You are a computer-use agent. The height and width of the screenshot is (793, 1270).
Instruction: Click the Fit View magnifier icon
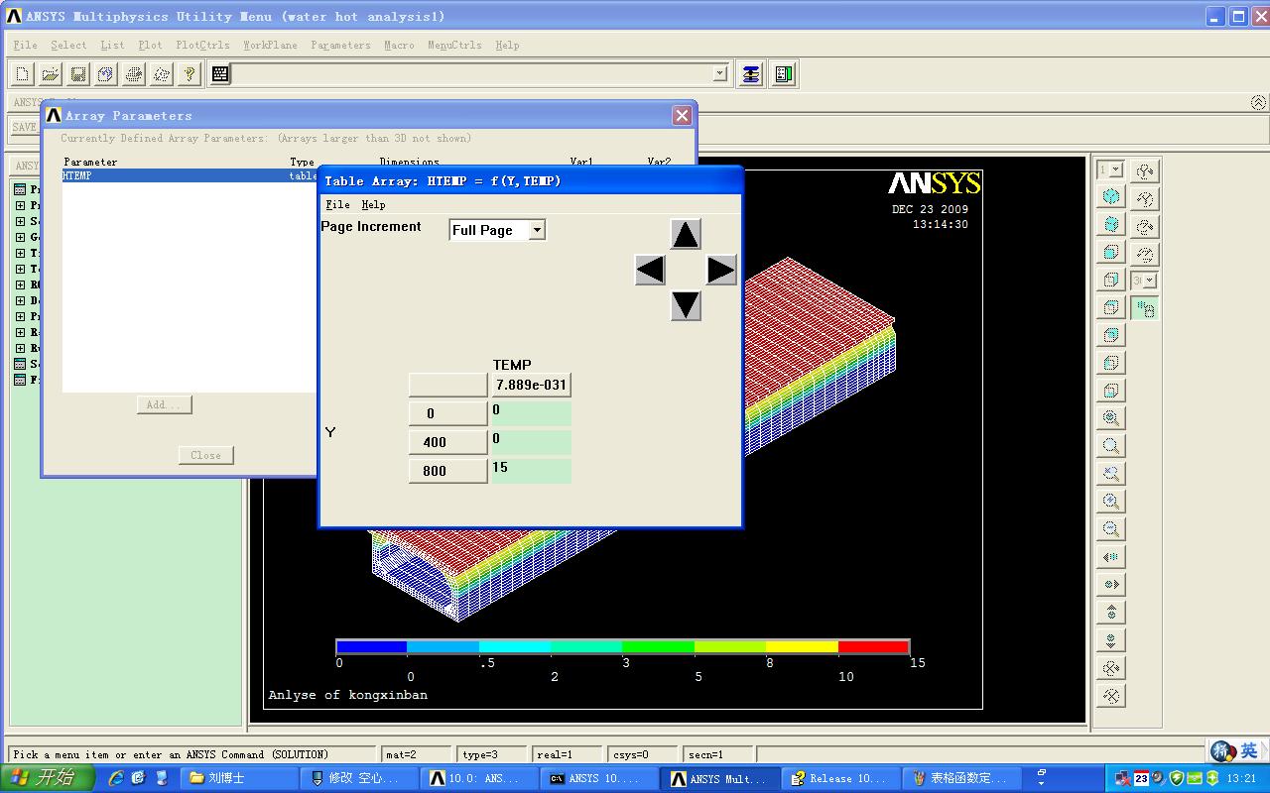click(x=1111, y=418)
